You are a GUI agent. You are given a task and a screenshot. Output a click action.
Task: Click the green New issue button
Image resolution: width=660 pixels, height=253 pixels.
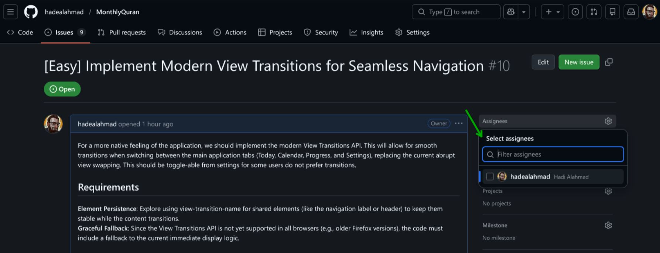click(579, 62)
